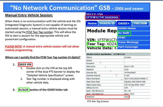Click the NA / NA value
This screenshot has width=163, height=107.
point(127,91)
